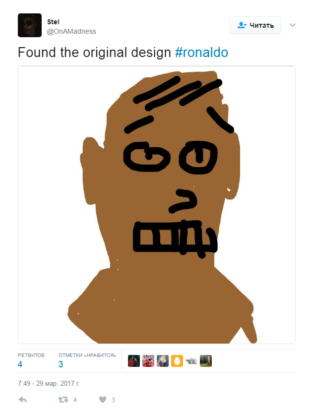Click the follow person icon in Читать button

[242, 25]
